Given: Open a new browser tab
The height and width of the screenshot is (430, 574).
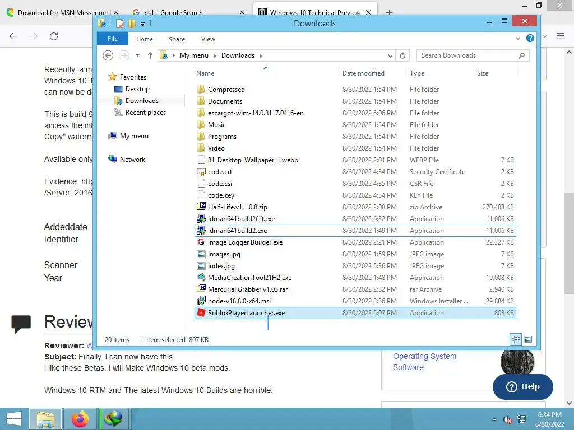Looking at the screenshot, I should tap(389, 12).
